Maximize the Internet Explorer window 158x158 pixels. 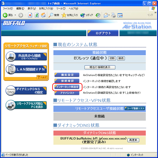point(150,3)
